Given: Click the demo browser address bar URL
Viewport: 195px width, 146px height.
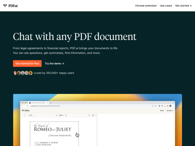Looking at the screenshot, I should [x=46, y=106].
